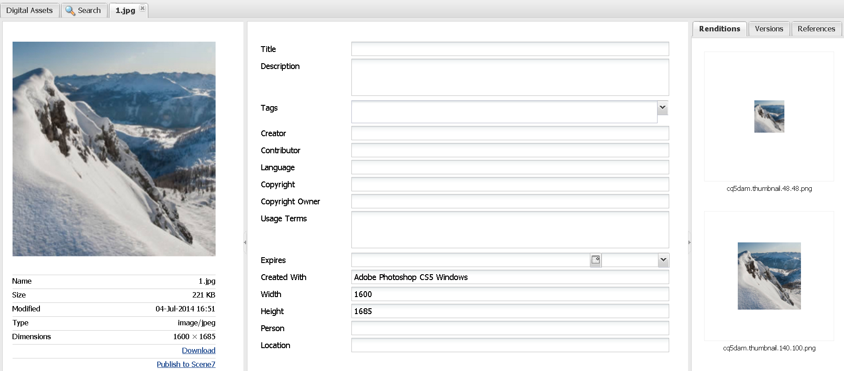844x371 pixels.
Task: Click the Usage Terms text area
Action: (510, 229)
